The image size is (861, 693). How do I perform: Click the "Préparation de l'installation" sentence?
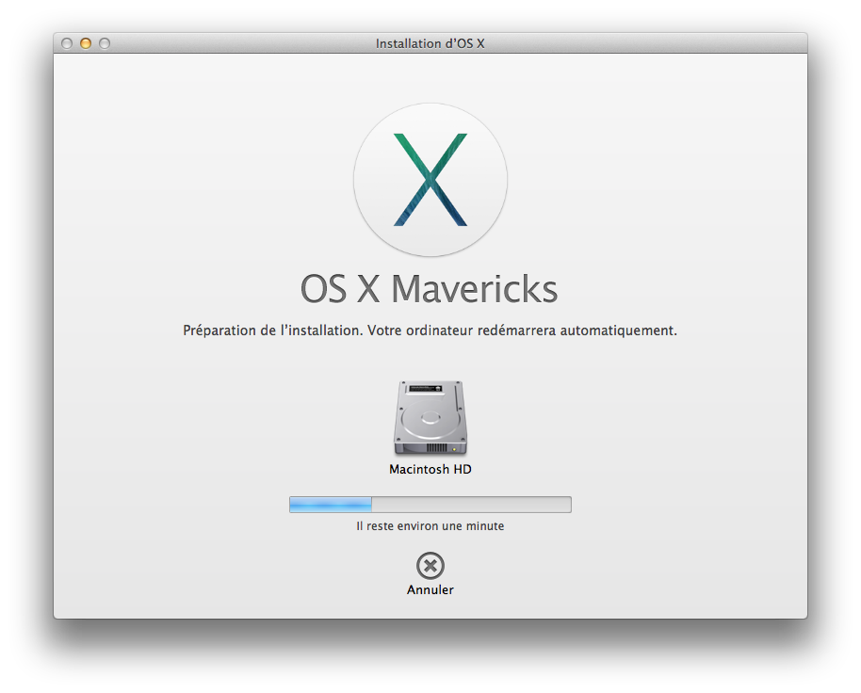coord(272,331)
